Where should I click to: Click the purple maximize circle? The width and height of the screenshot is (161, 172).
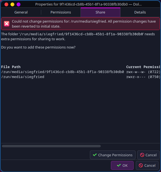(19, 4)
